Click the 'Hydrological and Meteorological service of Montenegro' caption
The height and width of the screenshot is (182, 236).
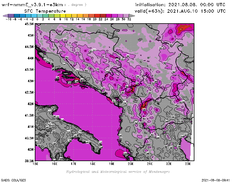tap(118, 172)
